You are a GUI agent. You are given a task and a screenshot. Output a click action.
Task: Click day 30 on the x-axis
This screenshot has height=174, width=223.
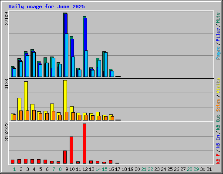click(x=203, y=169)
